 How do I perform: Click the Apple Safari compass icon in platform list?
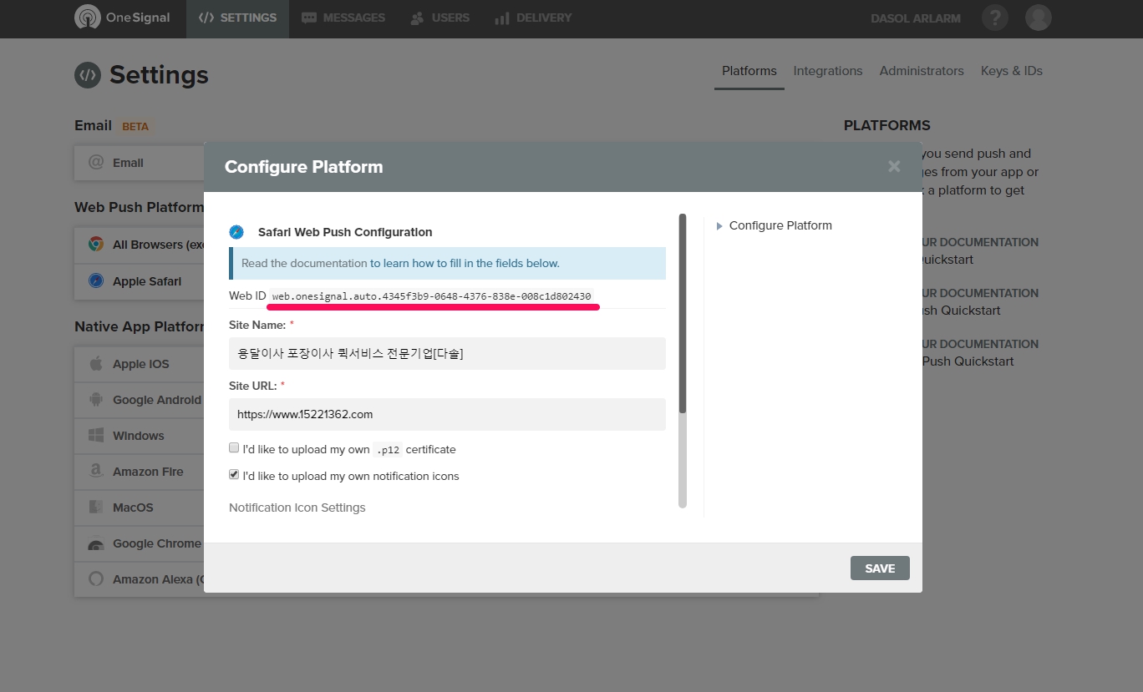click(x=96, y=281)
